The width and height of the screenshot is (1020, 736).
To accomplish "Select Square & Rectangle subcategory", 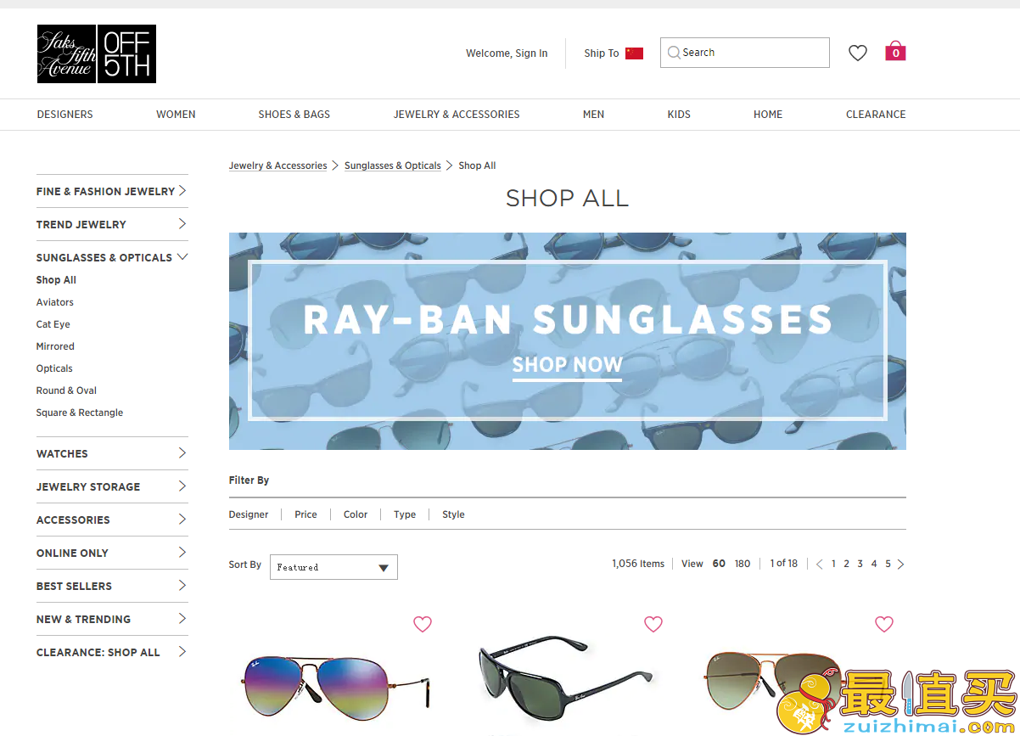I will [80, 413].
